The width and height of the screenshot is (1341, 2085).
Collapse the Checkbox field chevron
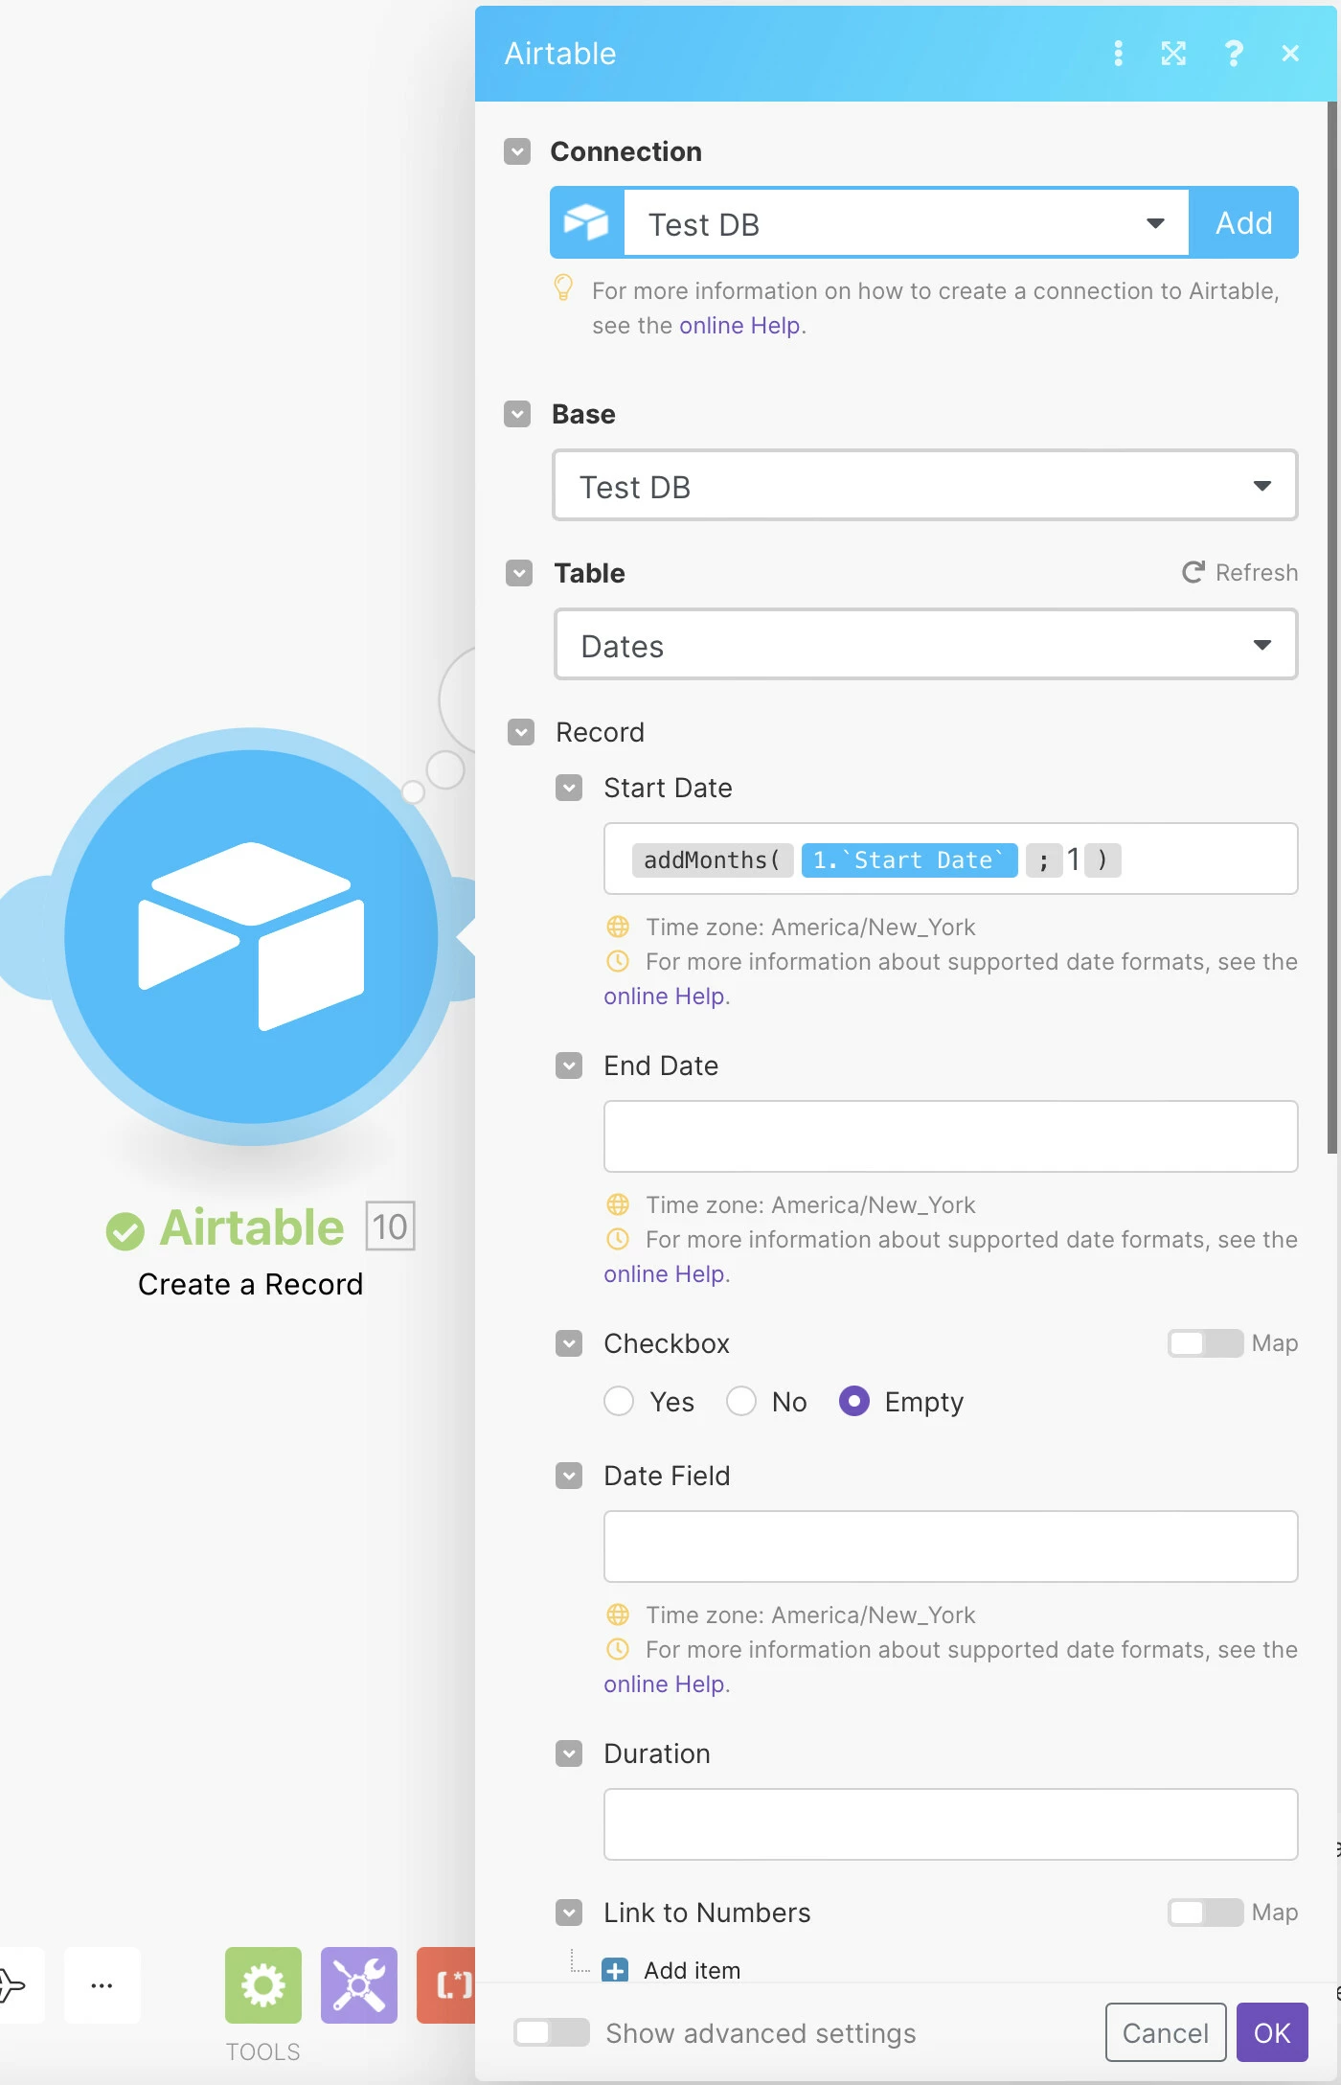569,1343
